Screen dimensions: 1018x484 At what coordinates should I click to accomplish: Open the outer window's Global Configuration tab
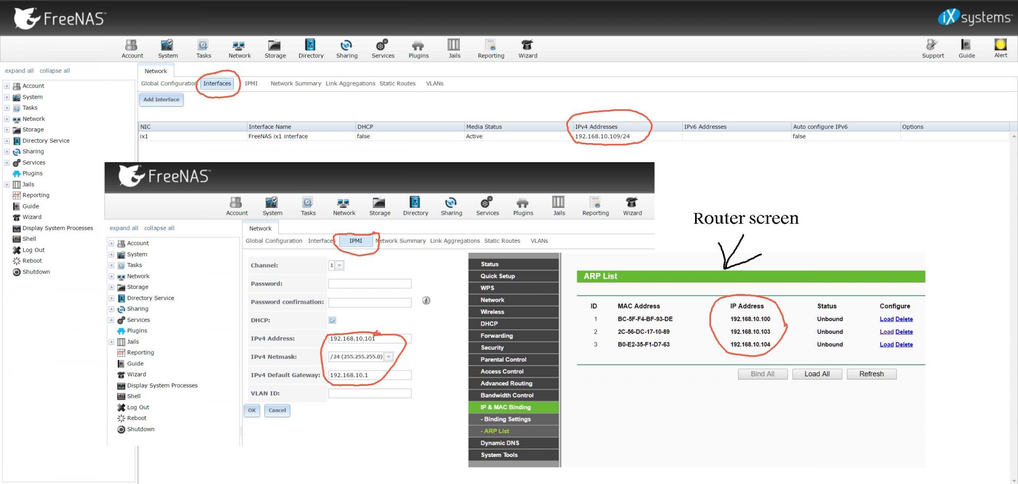coord(168,84)
